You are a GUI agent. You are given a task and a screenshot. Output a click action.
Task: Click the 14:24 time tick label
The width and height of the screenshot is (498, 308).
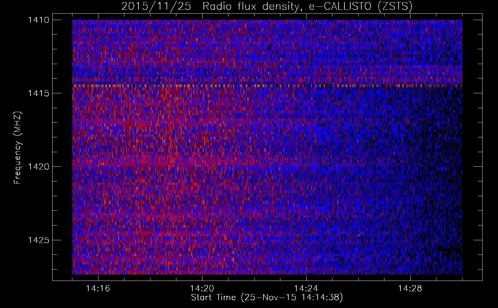pos(306,289)
